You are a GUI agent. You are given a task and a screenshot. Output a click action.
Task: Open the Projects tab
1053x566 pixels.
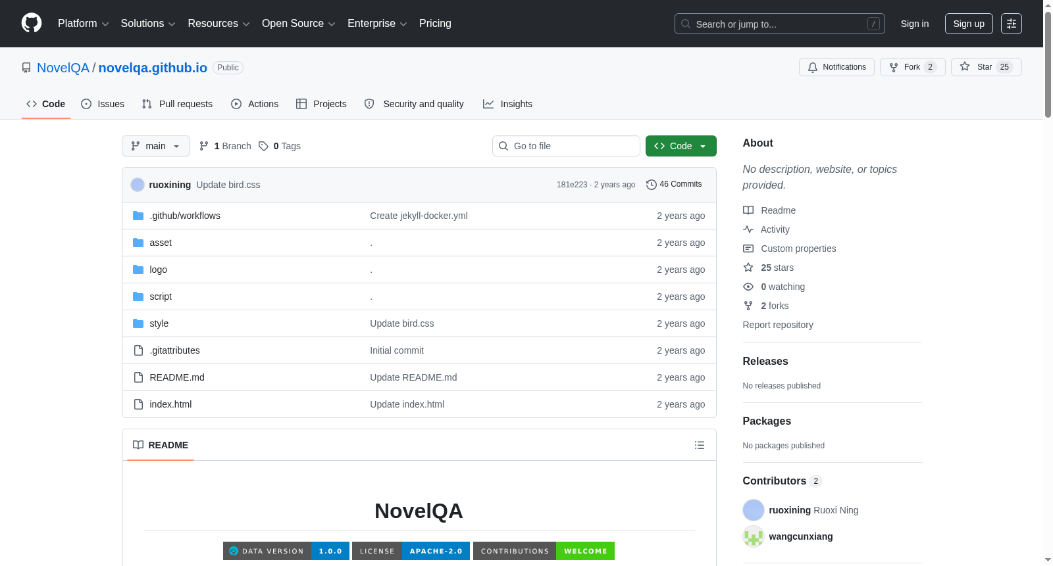coord(321,104)
